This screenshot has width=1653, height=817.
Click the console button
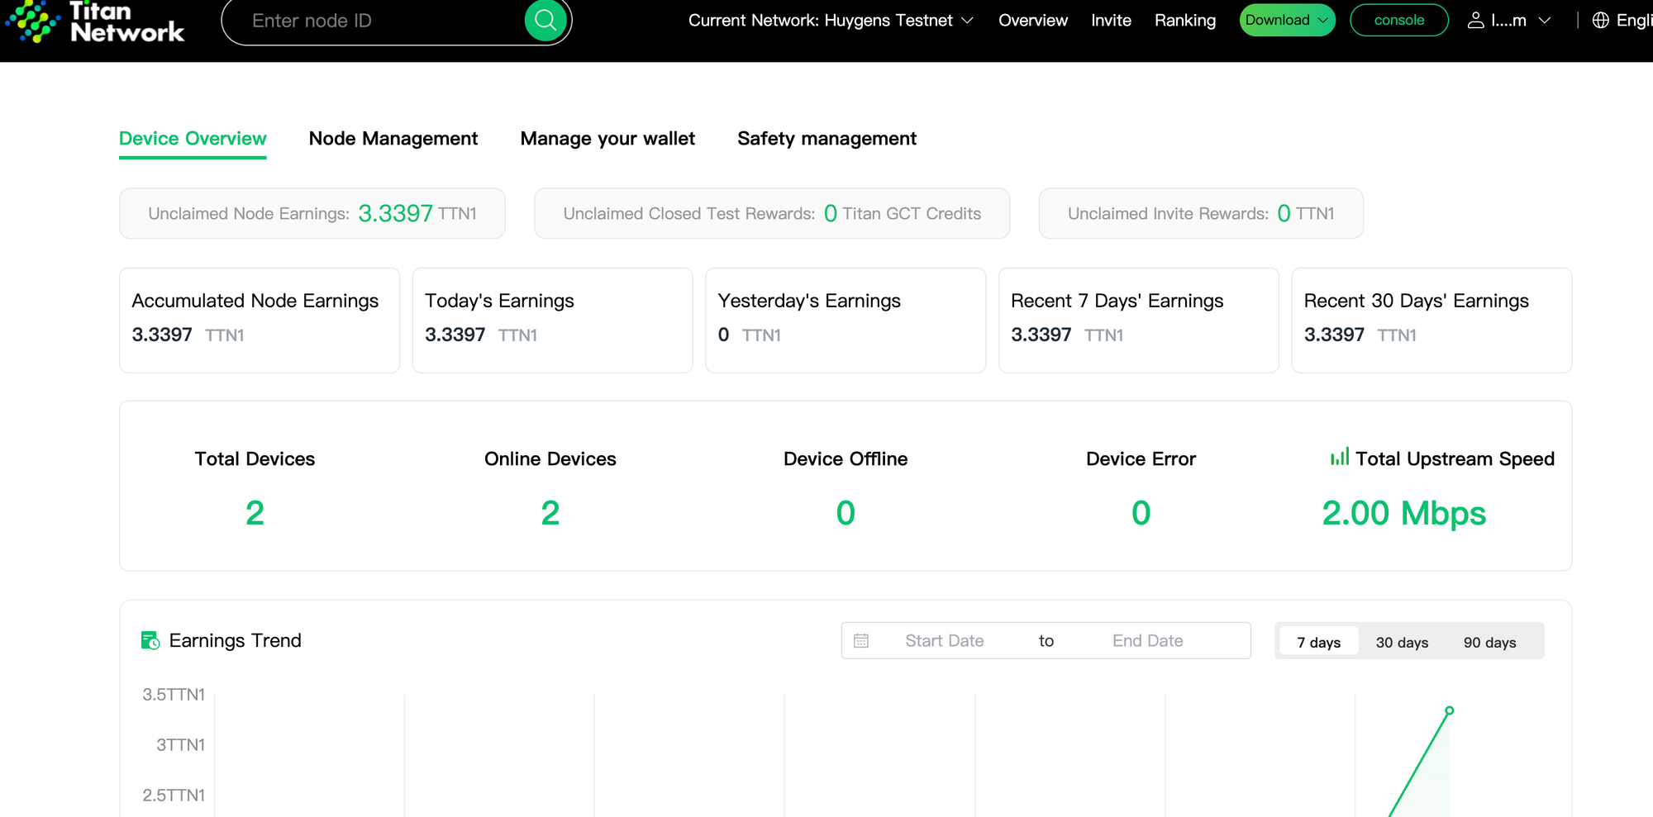pyautogui.click(x=1398, y=21)
